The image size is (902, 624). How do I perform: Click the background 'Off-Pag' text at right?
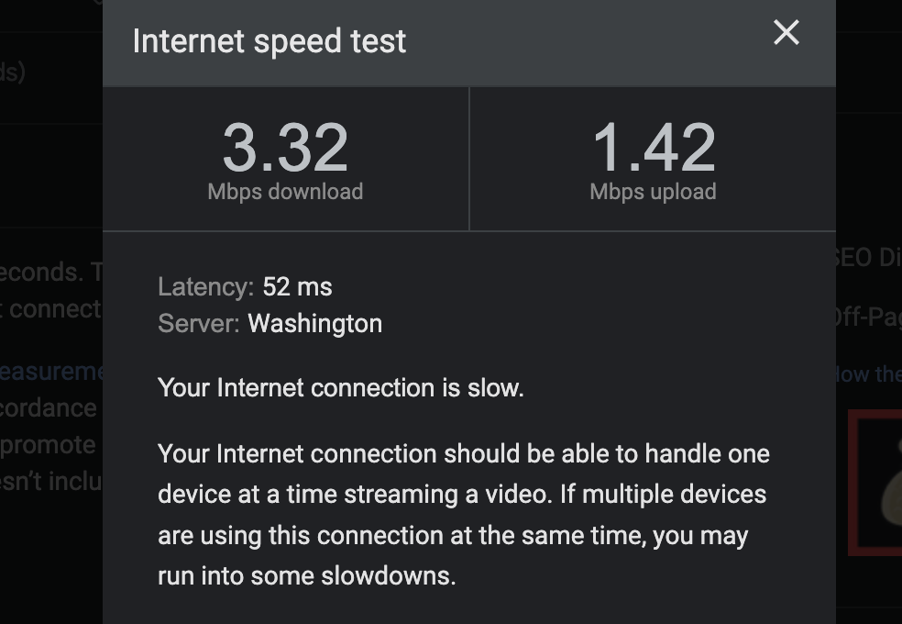[x=867, y=318]
